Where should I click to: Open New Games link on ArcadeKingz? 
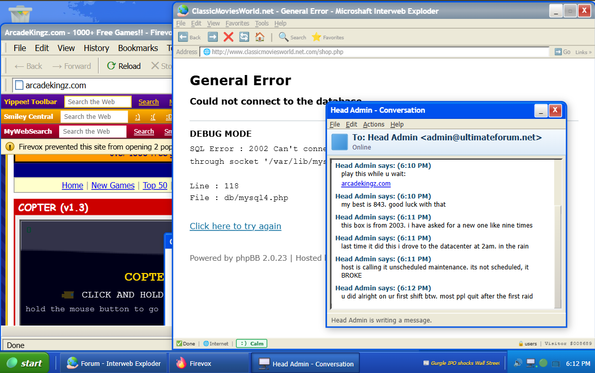(113, 186)
